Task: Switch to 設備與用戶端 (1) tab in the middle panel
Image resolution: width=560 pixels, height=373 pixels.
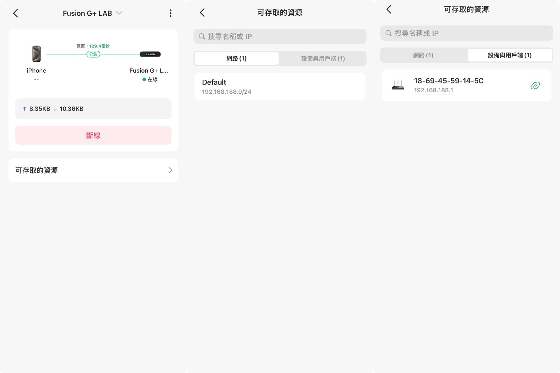Action: 323,58
